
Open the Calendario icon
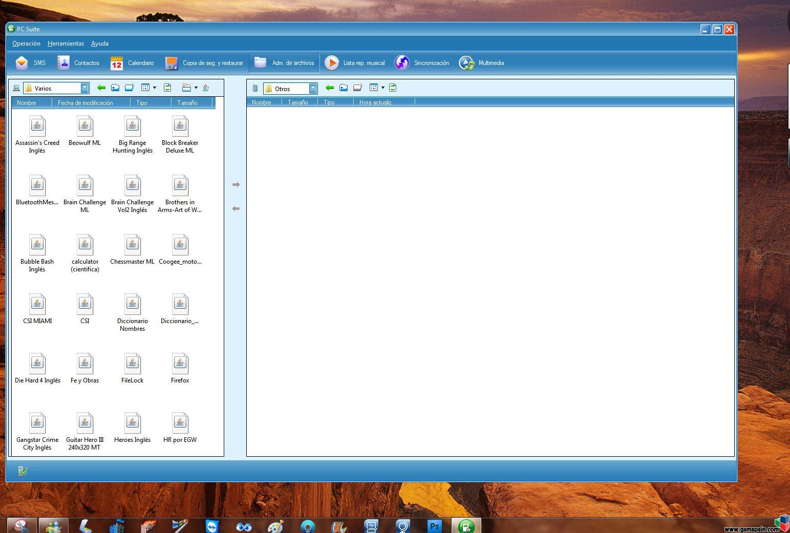tap(117, 63)
